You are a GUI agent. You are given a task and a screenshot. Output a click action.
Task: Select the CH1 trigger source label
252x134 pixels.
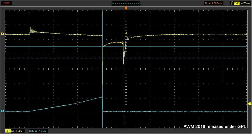237,3
